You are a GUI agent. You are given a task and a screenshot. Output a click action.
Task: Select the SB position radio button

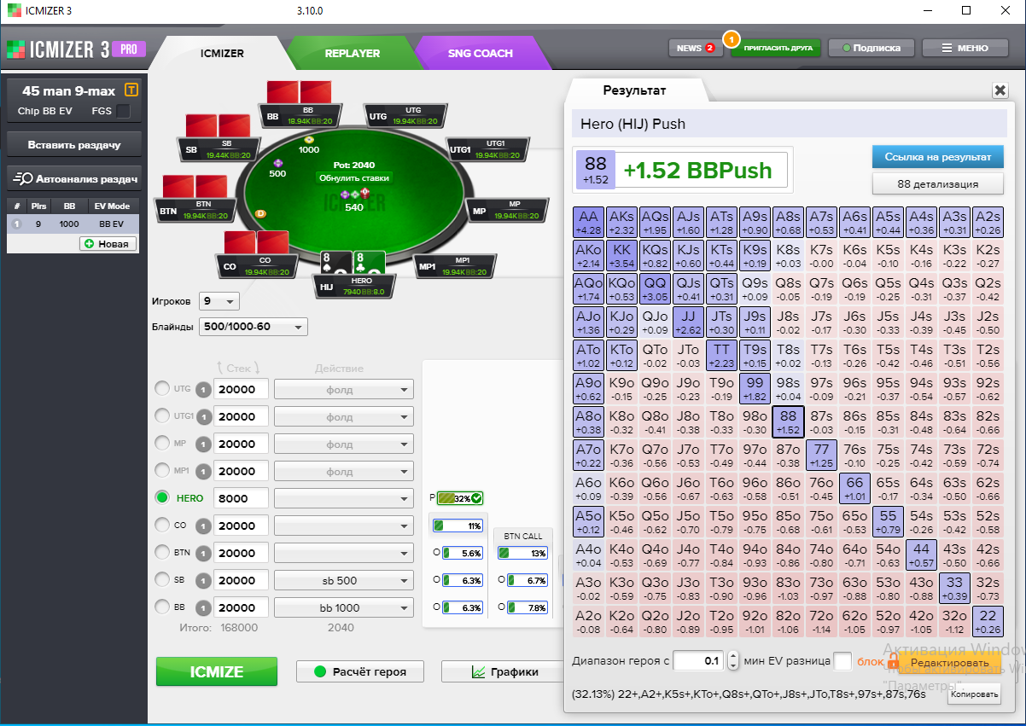tap(162, 580)
